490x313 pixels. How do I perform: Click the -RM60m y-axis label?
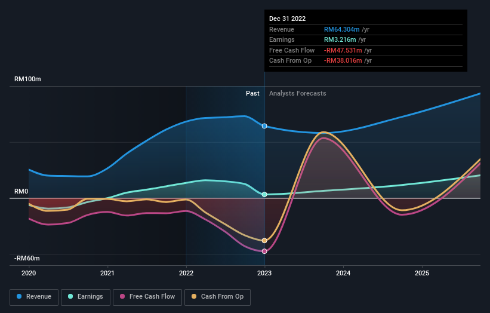click(x=27, y=258)
